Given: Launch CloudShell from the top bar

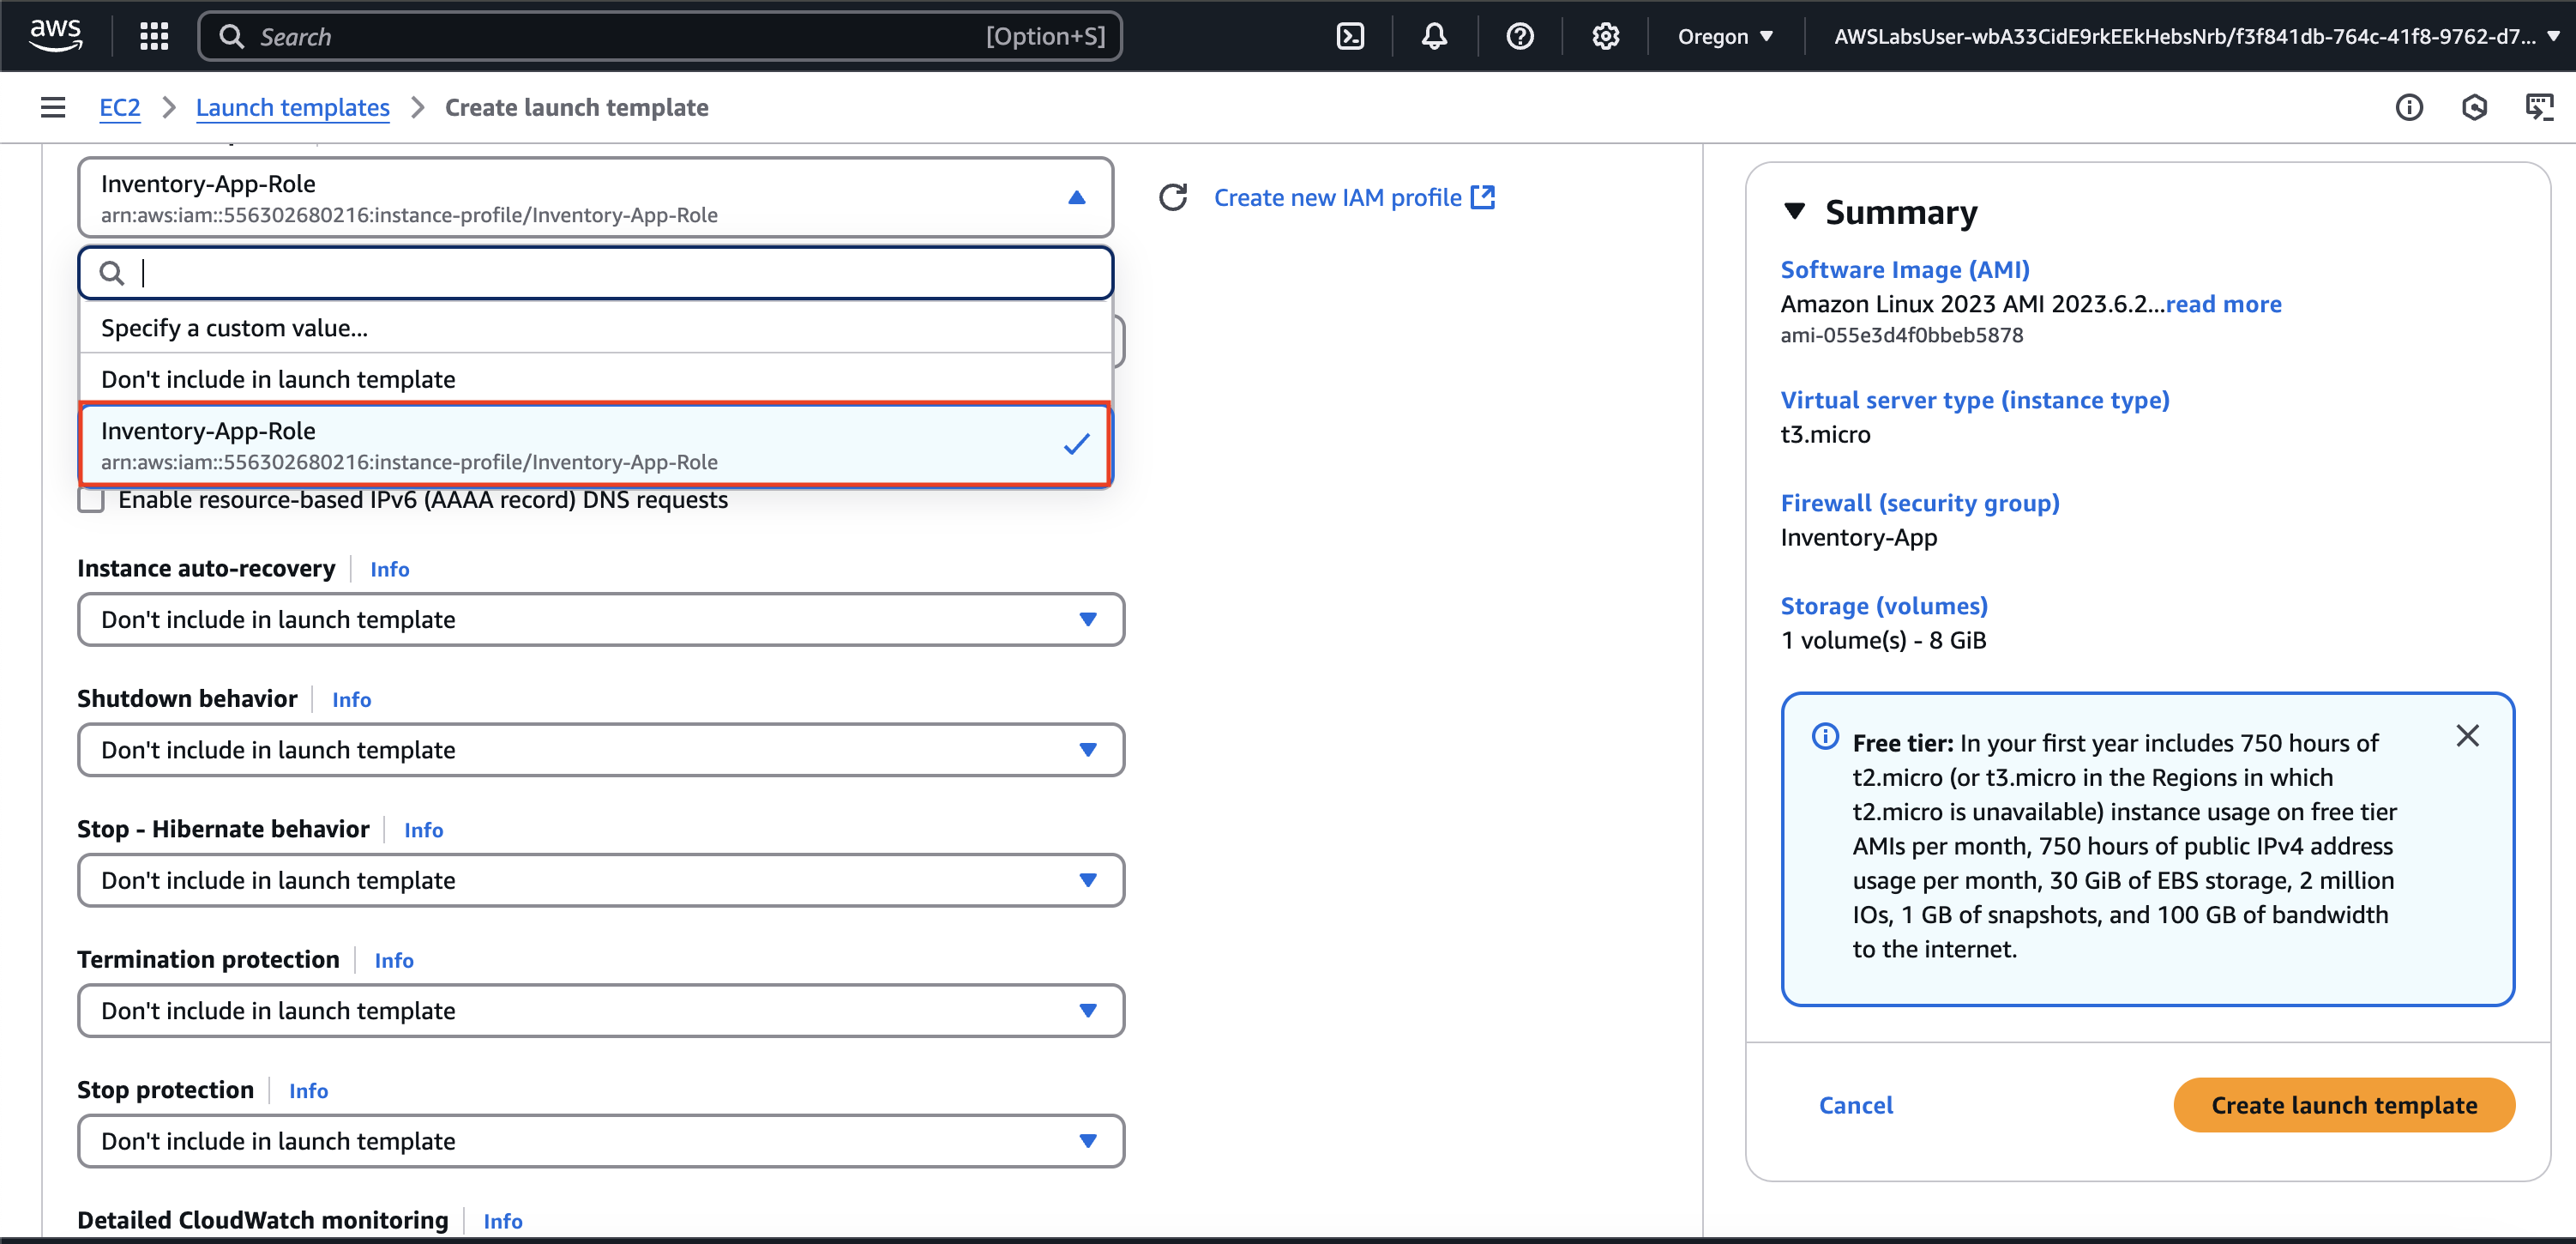Looking at the screenshot, I should tap(1350, 36).
